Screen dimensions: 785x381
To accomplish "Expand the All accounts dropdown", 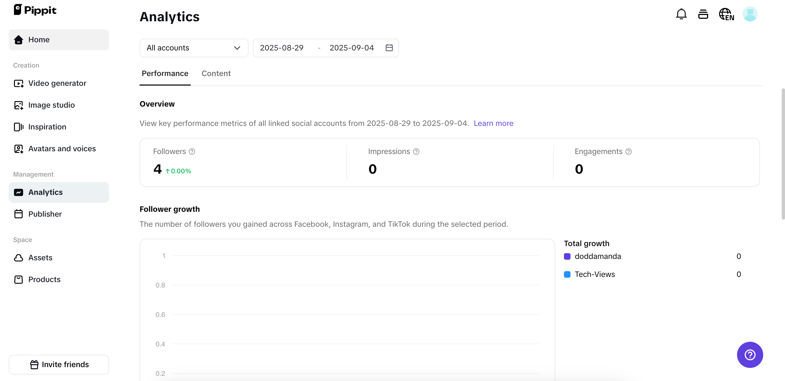I will pos(194,48).
